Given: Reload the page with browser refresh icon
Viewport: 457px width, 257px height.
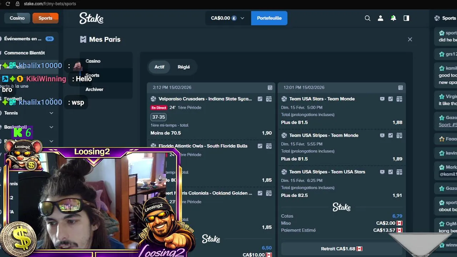Looking at the screenshot, I should [8, 4].
